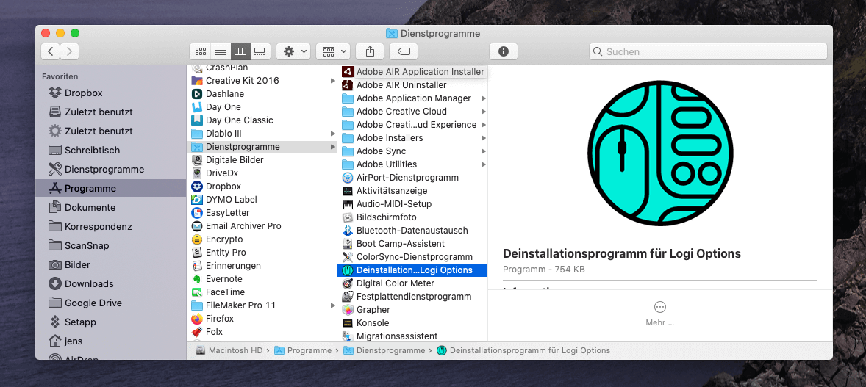Click Programme in the path bar

(x=309, y=351)
